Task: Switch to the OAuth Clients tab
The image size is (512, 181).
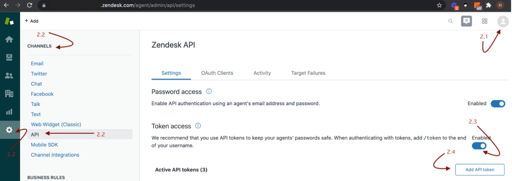Action: [217, 73]
